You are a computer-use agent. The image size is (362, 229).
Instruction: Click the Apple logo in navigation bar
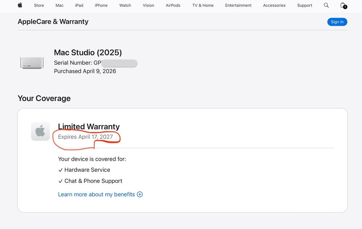[x=20, y=5]
